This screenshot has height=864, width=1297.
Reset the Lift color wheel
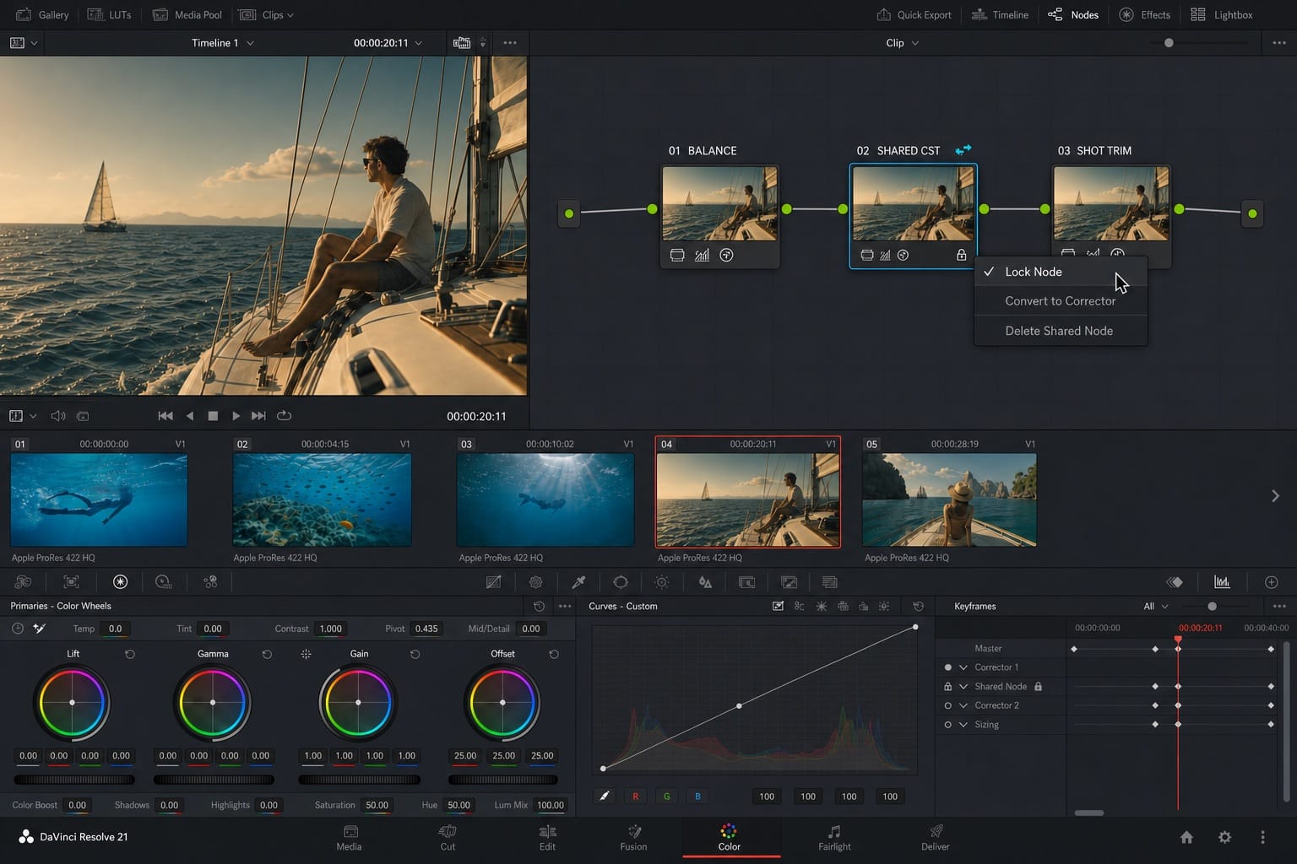[130, 654]
